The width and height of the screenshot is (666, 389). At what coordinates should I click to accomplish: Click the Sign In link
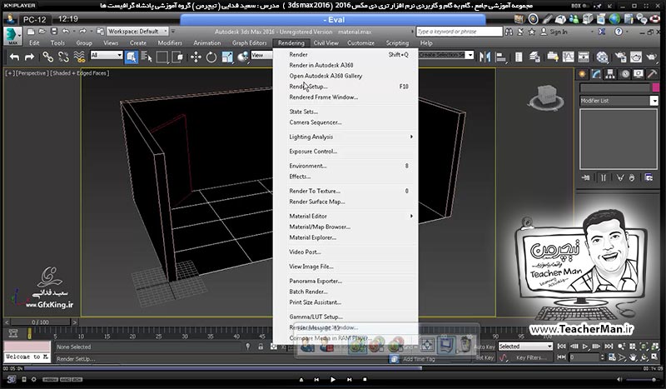(558, 32)
